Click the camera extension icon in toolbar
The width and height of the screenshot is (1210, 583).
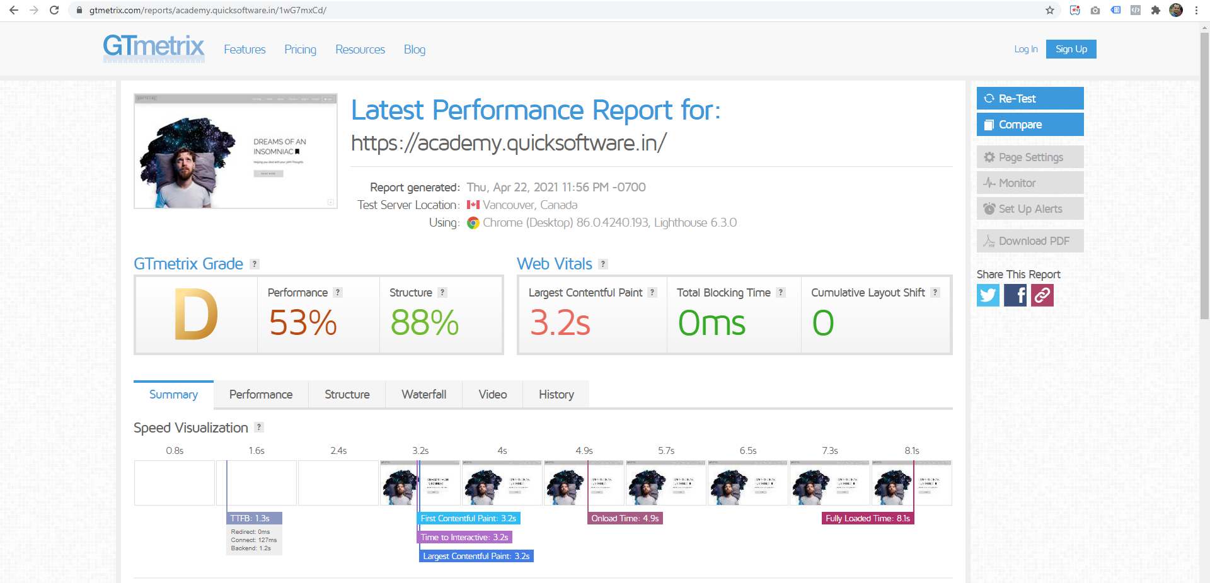[x=1095, y=10]
